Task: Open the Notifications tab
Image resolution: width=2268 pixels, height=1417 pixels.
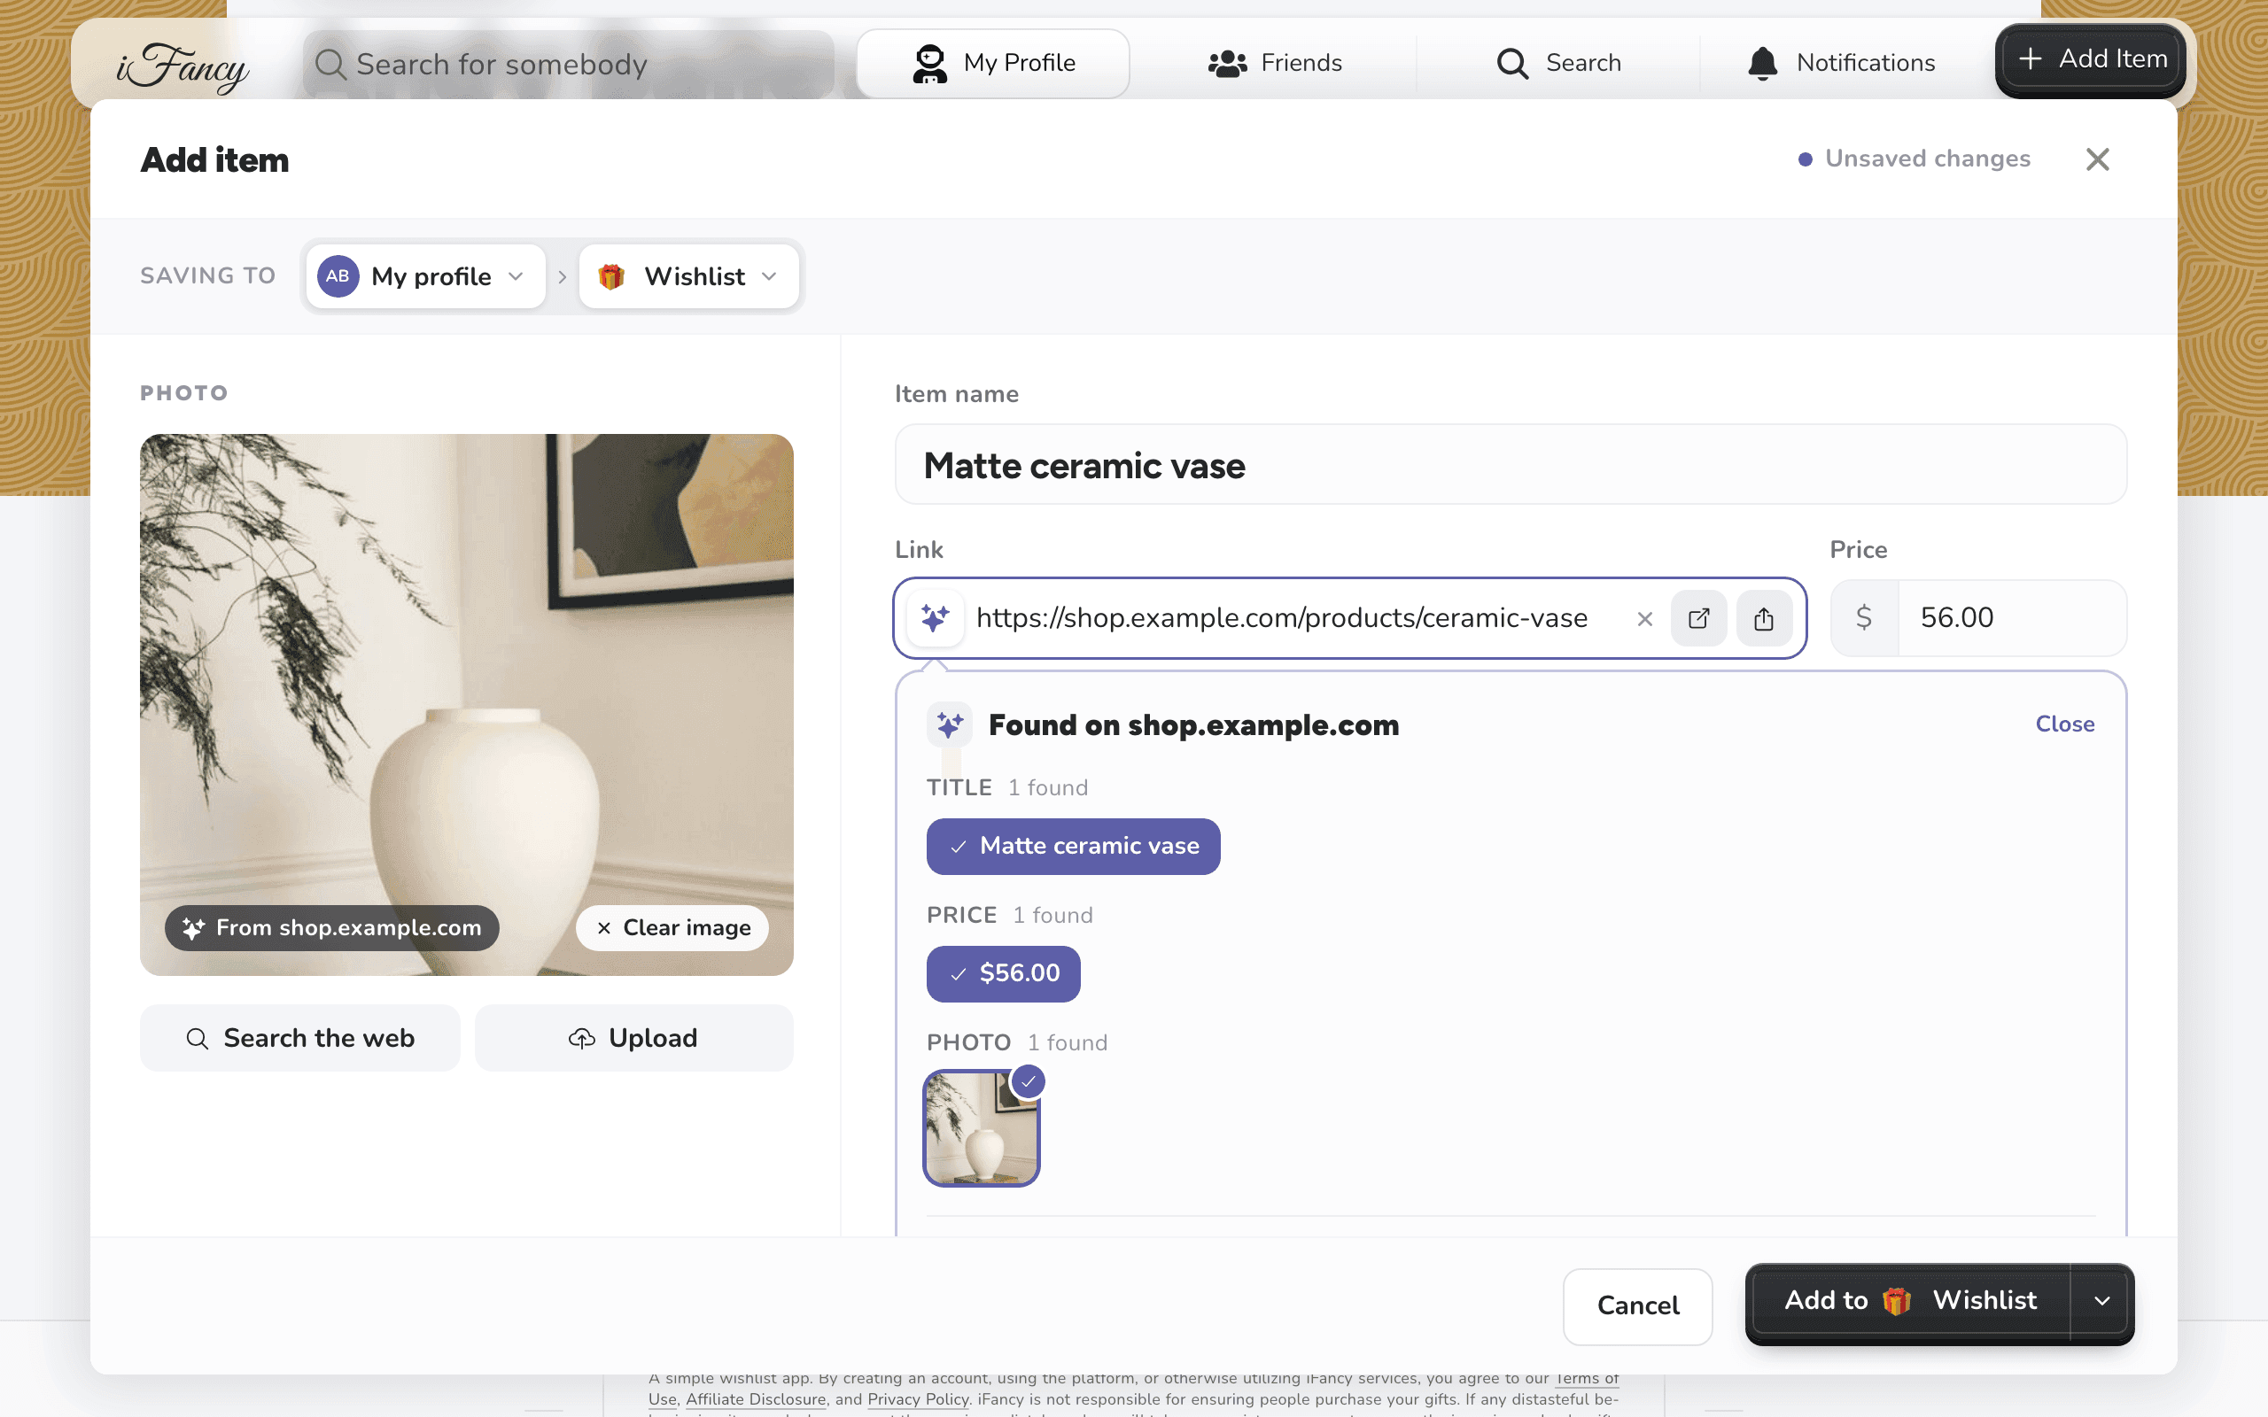Action: point(1842,63)
